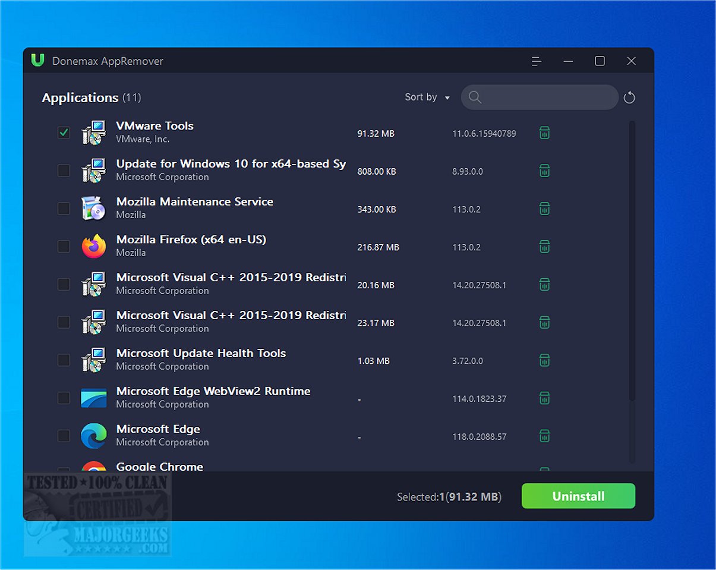Click the Microsoft Edge app icon

click(x=93, y=436)
